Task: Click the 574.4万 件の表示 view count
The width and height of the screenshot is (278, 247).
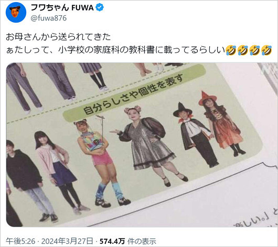Action: (x=128, y=241)
